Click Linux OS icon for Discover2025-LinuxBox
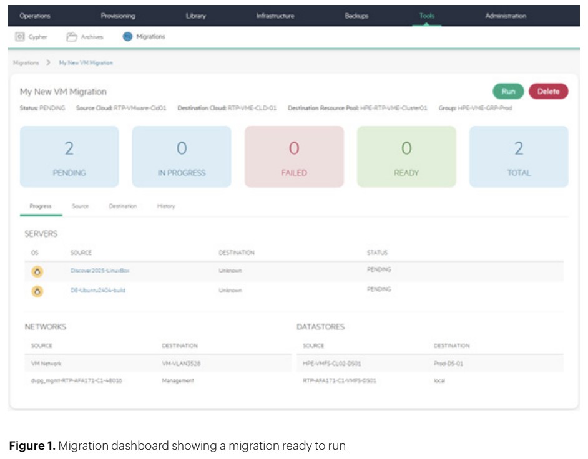The image size is (588, 459). (x=37, y=271)
